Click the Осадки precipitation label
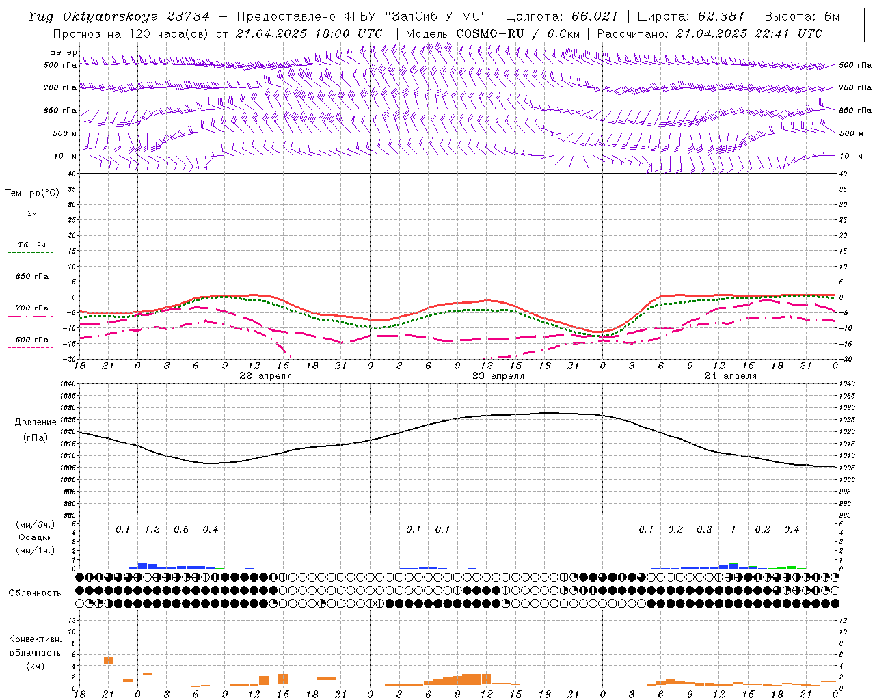Screen dimensions: 875x700 [x=36, y=537]
